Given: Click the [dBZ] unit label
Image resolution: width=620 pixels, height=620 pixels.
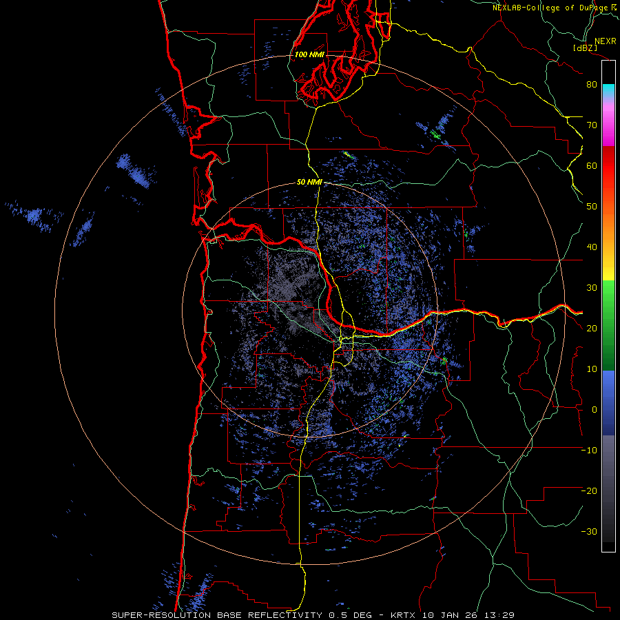Looking at the screenshot, I should (585, 48).
